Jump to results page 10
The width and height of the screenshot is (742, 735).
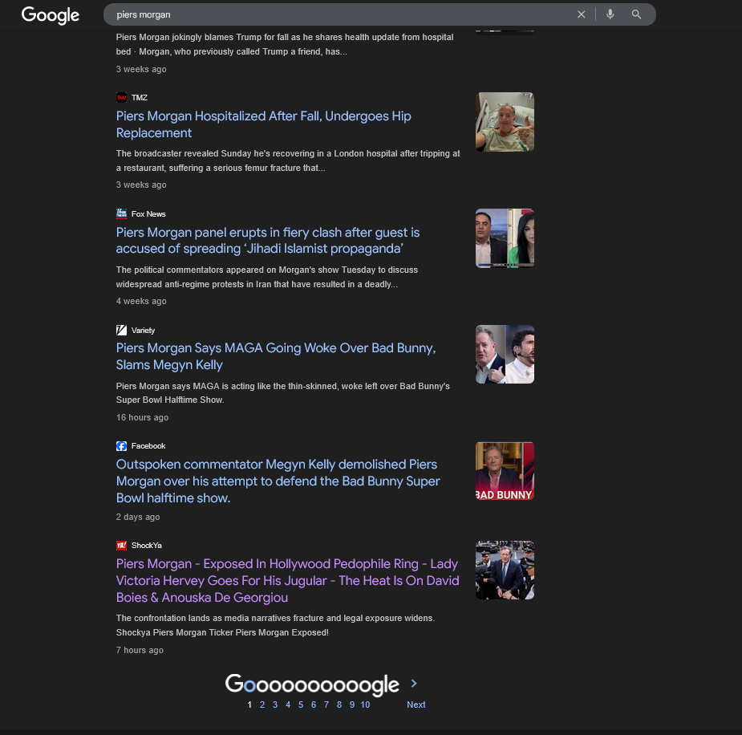click(365, 705)
